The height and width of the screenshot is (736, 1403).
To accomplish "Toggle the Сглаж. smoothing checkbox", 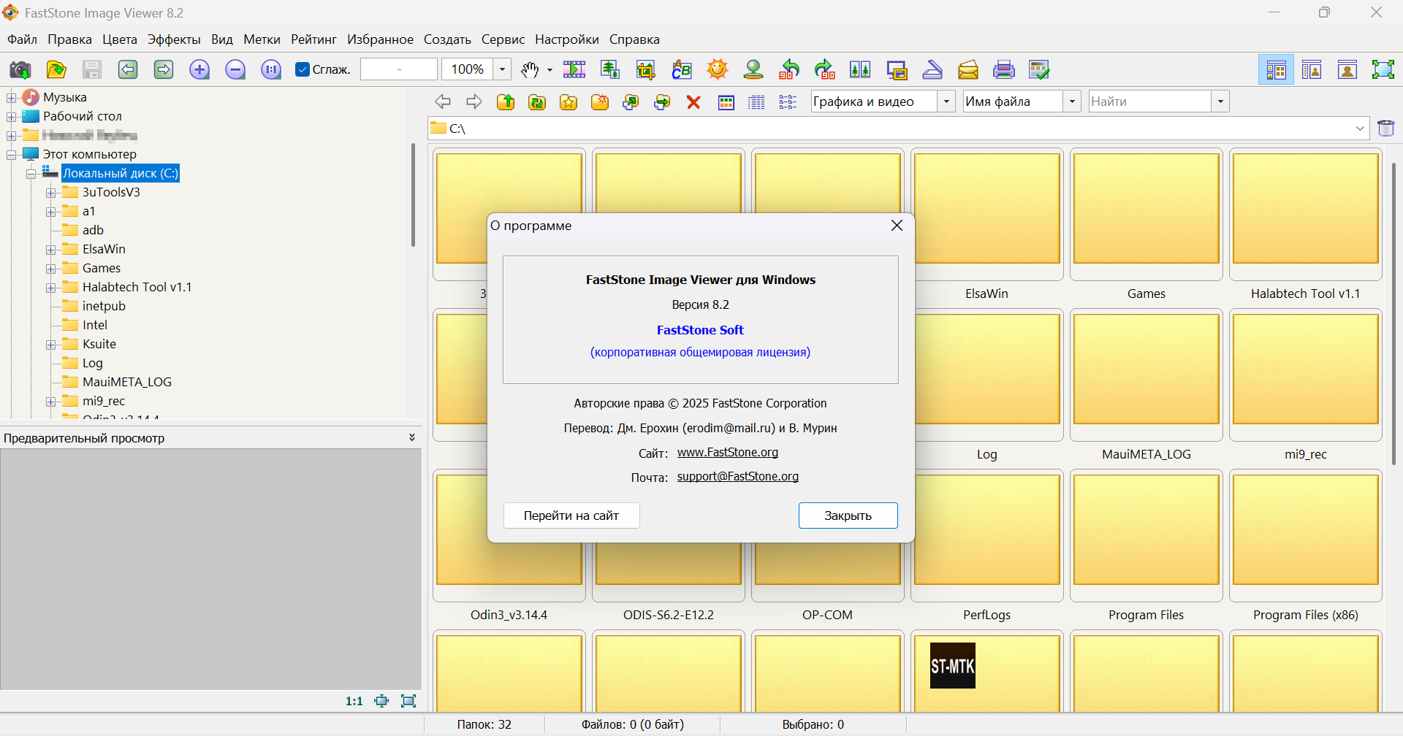I will coord(303,70).
